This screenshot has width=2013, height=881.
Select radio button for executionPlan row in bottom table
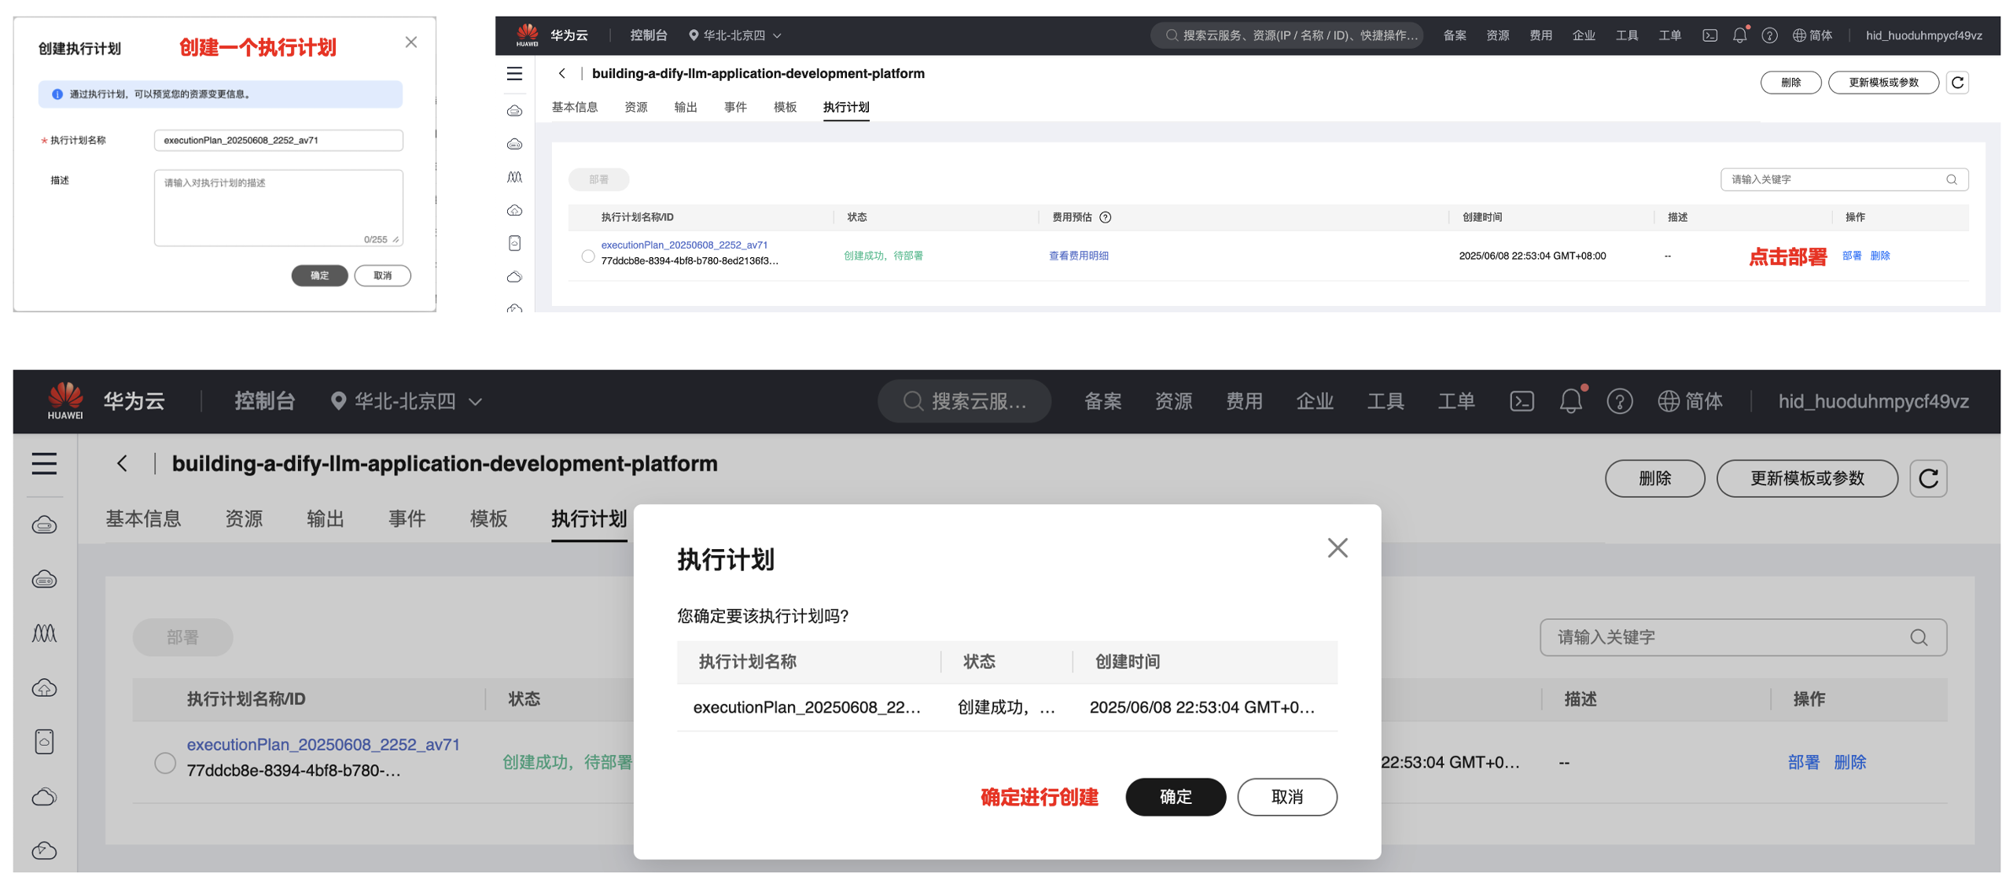click(x=164, y=762)
